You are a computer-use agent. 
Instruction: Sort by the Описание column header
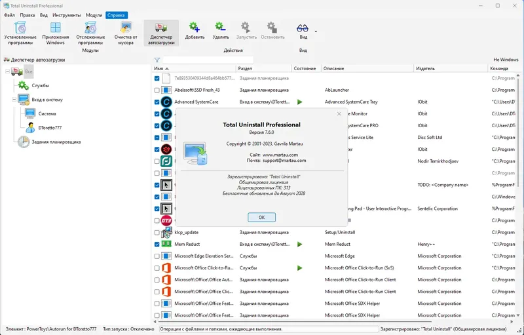click(x=367, y=68)
